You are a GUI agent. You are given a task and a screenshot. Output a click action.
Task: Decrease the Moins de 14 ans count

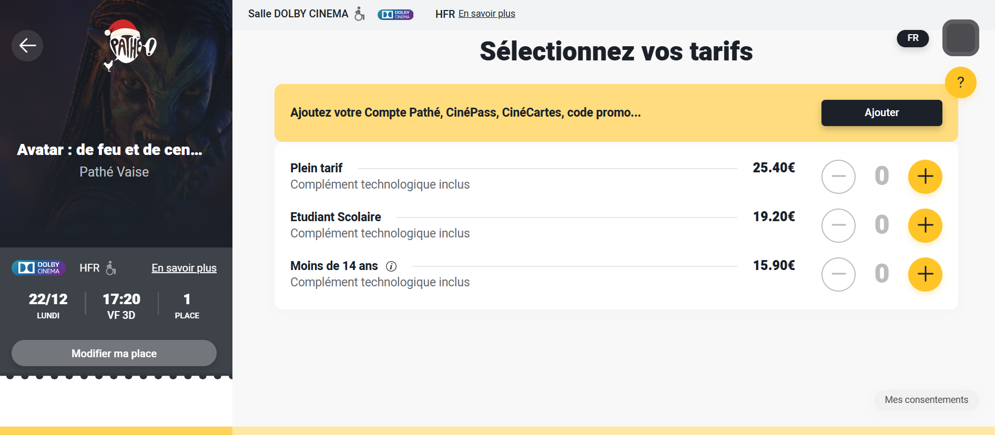click(x=838, y=274)
